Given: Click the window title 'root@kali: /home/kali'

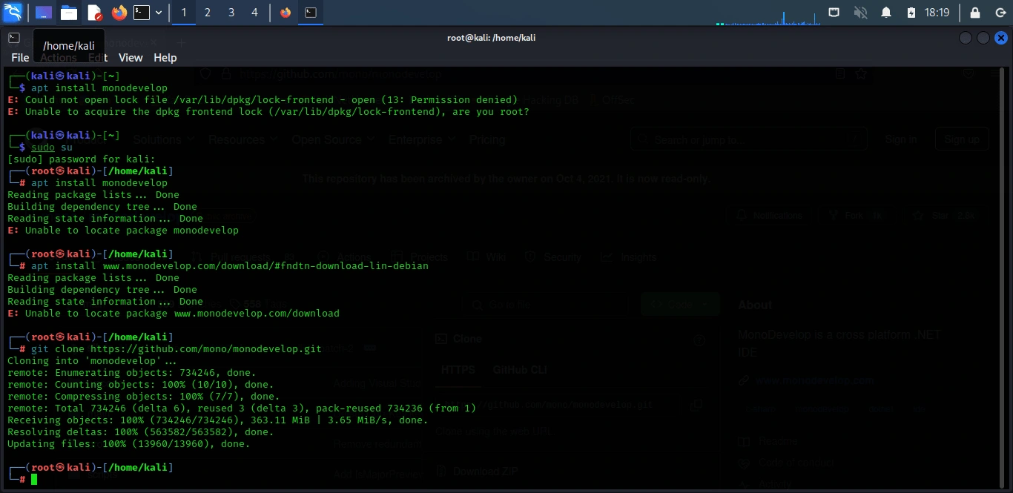Looking at the screenshot, I should point(491,38).
